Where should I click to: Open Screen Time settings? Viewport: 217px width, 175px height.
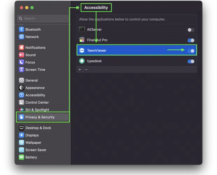(43, 70)
